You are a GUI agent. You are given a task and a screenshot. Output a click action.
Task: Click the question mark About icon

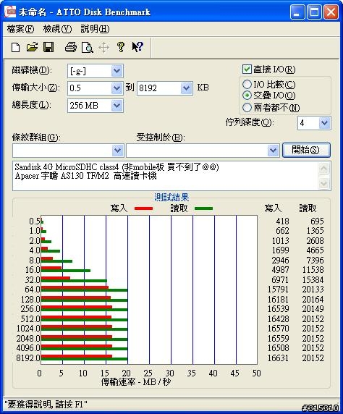tap(121, 47)
